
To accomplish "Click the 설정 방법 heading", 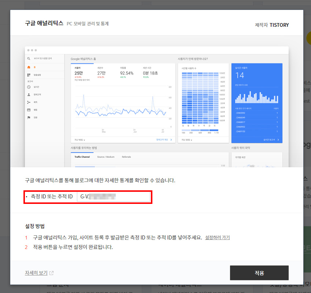I will tap(35, 226).
